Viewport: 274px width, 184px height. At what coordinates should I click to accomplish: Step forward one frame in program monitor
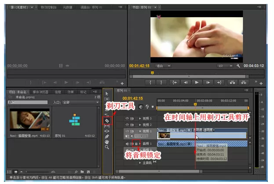click(x=208, y=82)
